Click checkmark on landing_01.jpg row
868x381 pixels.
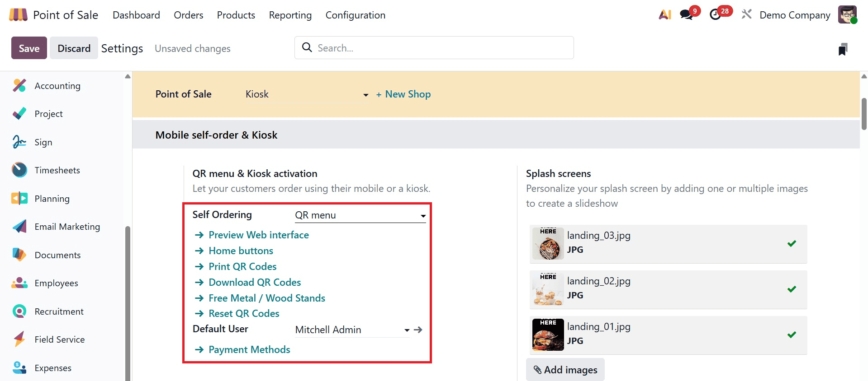[x=792, y=335]
